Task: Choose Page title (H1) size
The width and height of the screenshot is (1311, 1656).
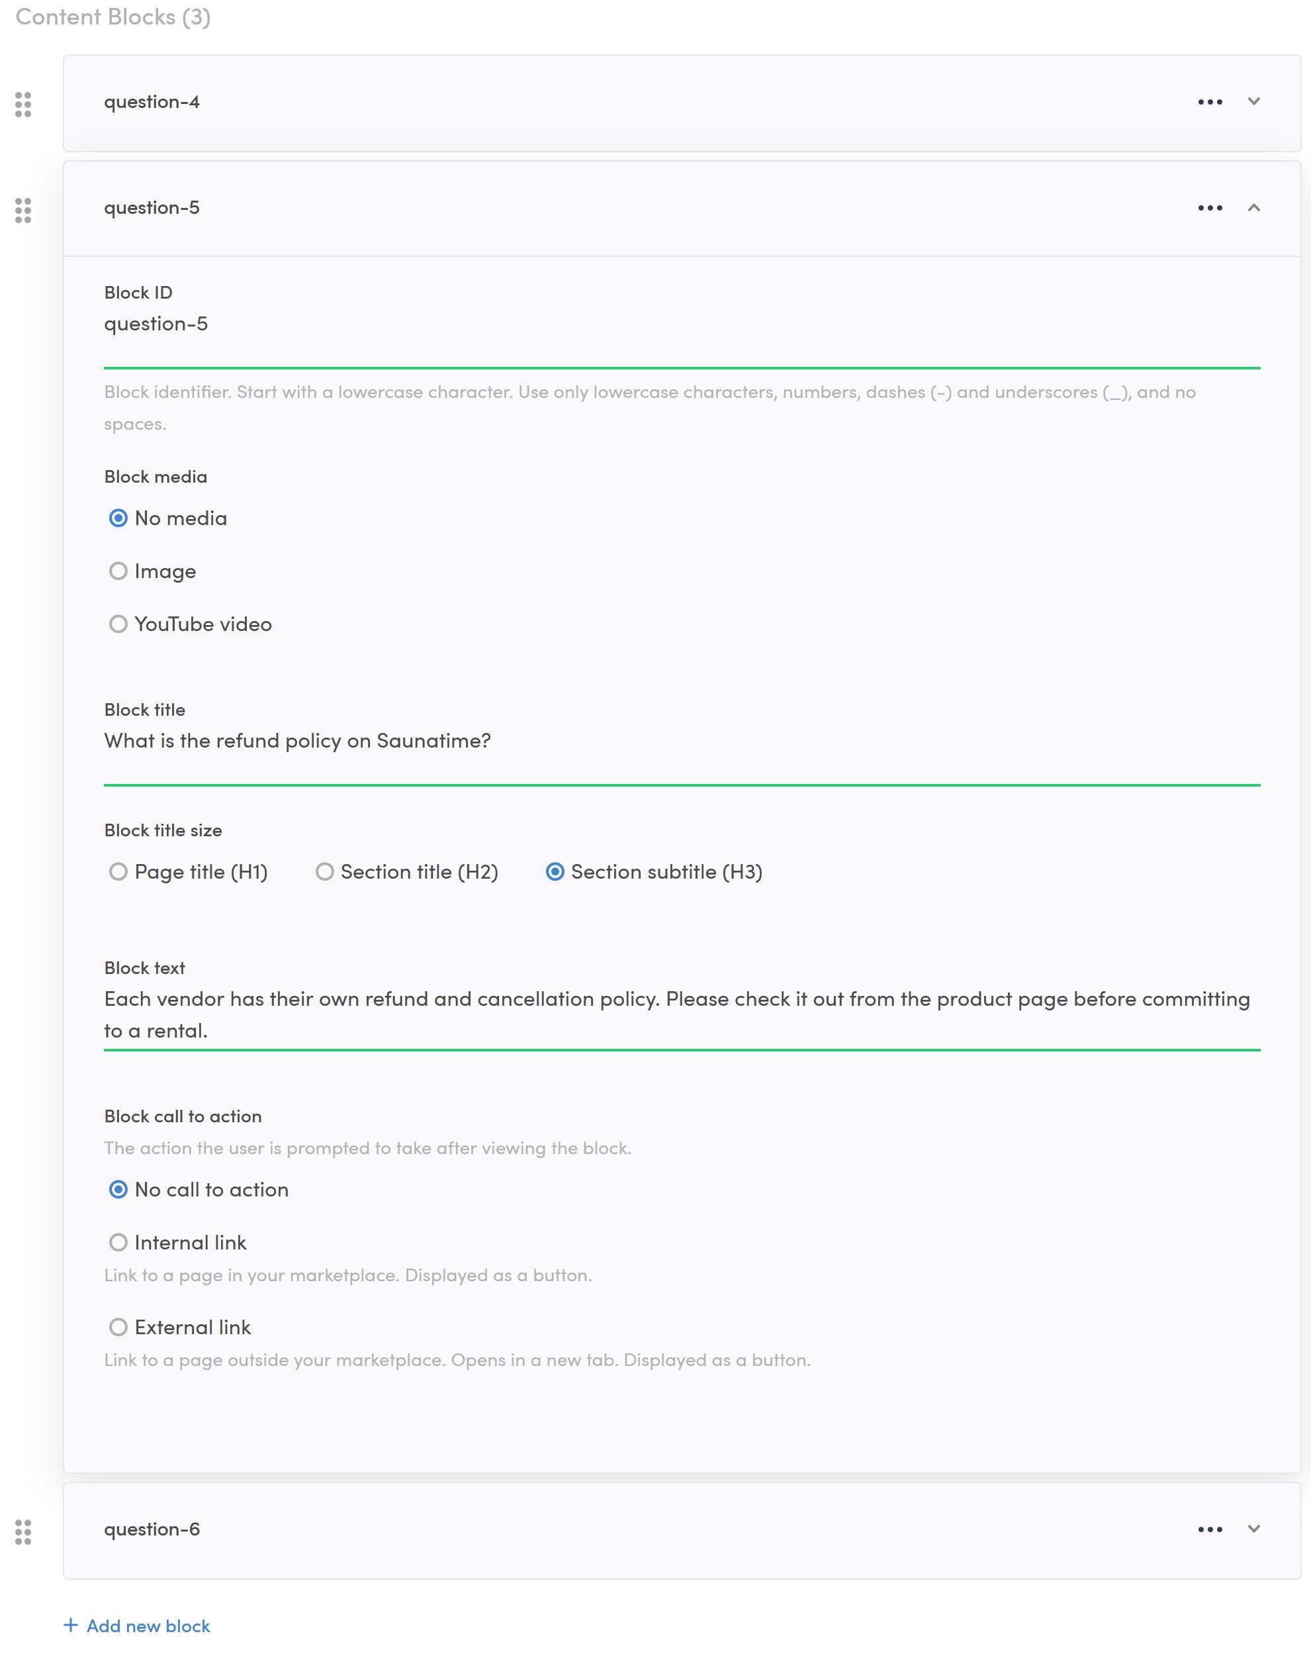Action: click(118, 872)
